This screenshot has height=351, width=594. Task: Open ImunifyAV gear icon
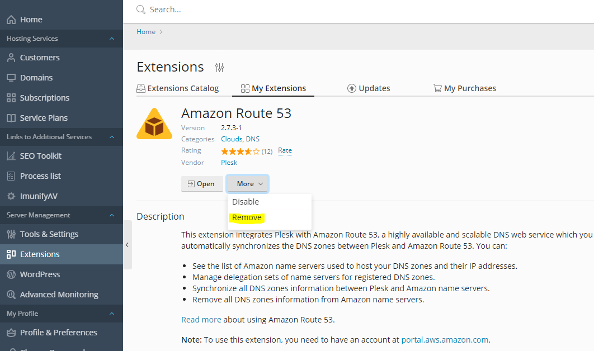click(11, 196)
